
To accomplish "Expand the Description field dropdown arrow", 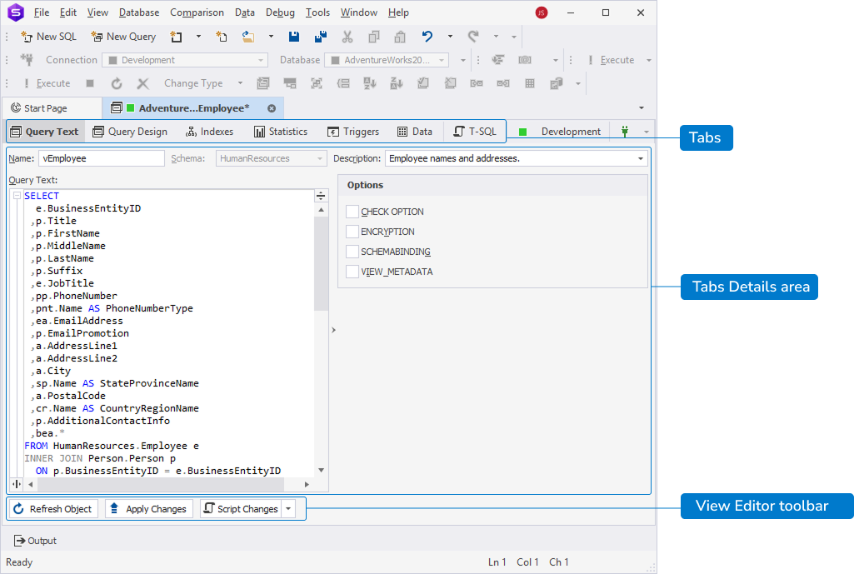I will [x=641, y=158].
